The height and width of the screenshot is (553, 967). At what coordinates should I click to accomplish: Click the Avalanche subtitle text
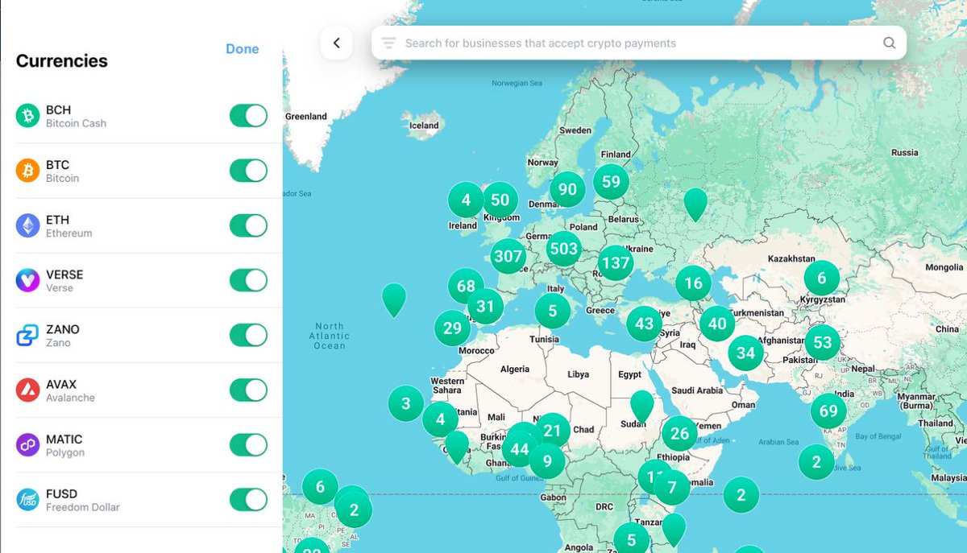click(x=70, y=398)
